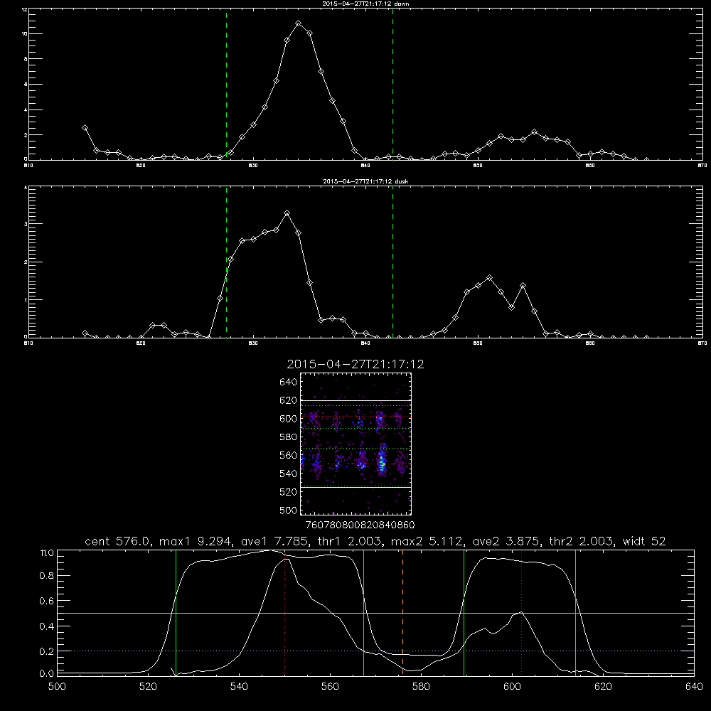Click x-axis label '640' of the bottom plot
The height and width of the screenshot is (711, 711).
click(694, 686)
